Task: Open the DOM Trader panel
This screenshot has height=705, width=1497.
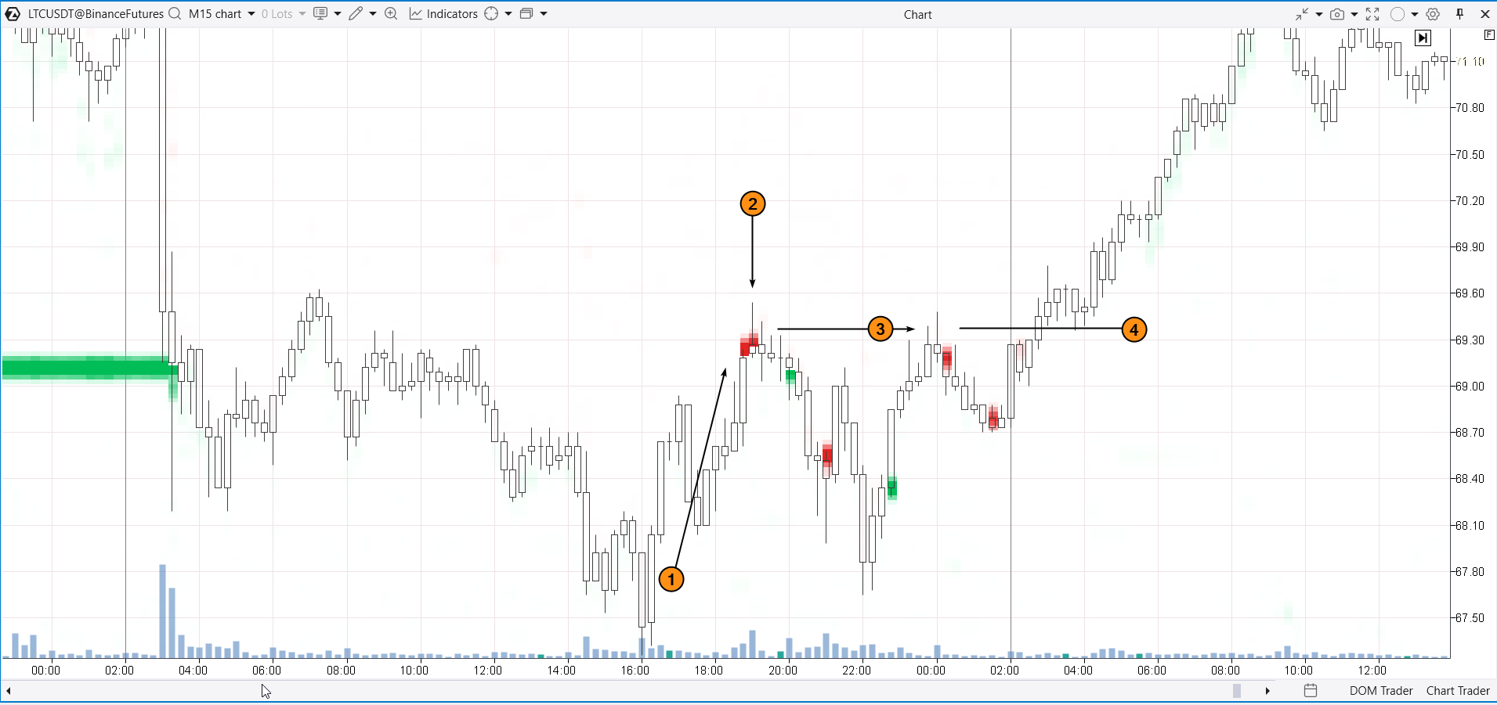Action: coord(1380,691)
